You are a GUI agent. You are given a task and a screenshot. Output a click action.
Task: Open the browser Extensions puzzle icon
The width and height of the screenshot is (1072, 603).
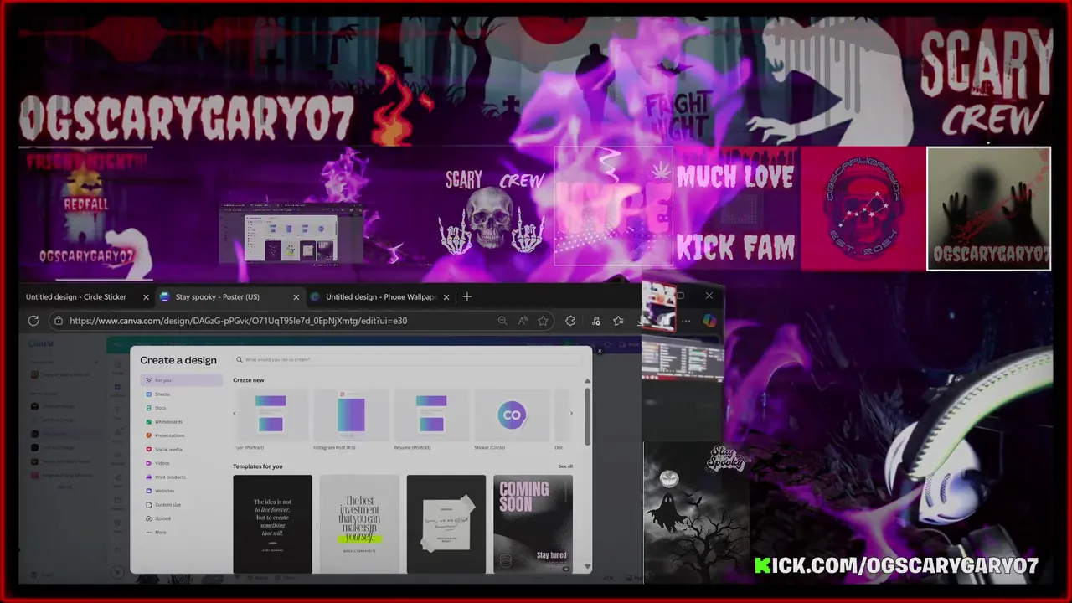coord(570,321)
